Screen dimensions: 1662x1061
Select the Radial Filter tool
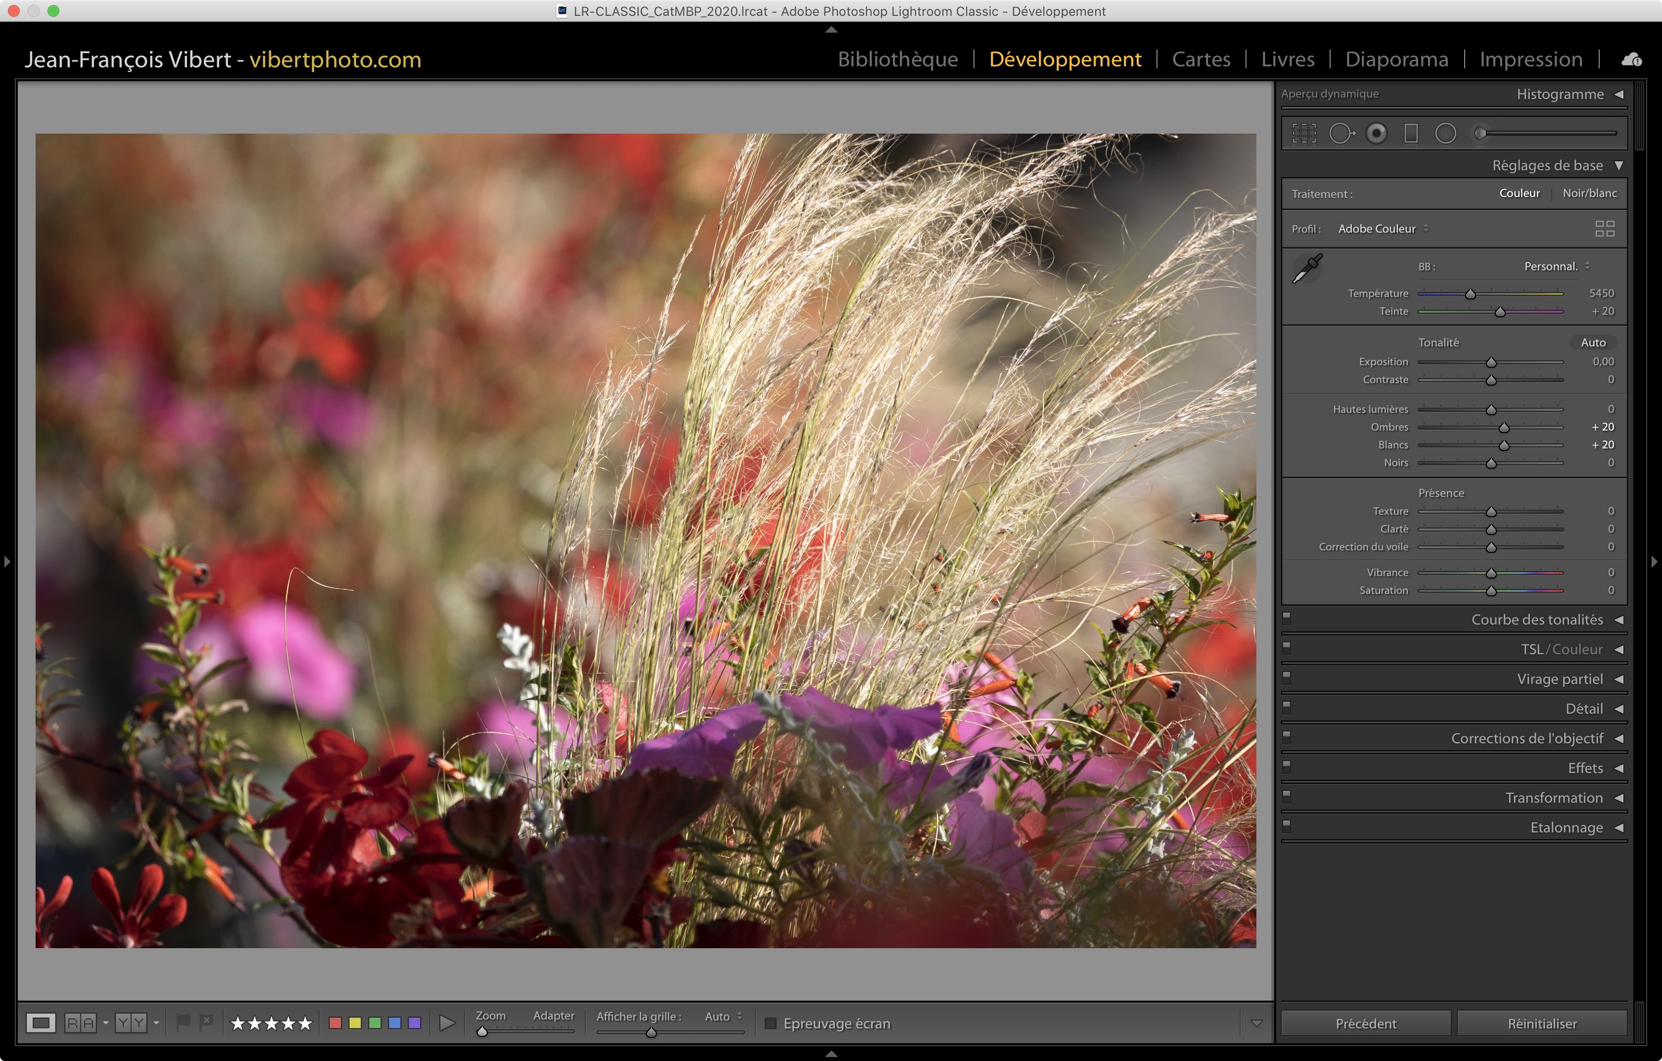[1445, 133]
